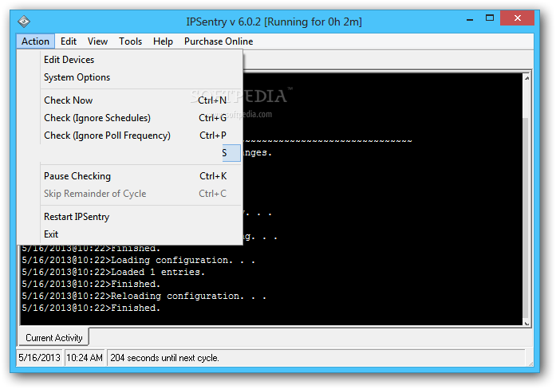Click the log scrollbar down arrow

pos(526,323)
